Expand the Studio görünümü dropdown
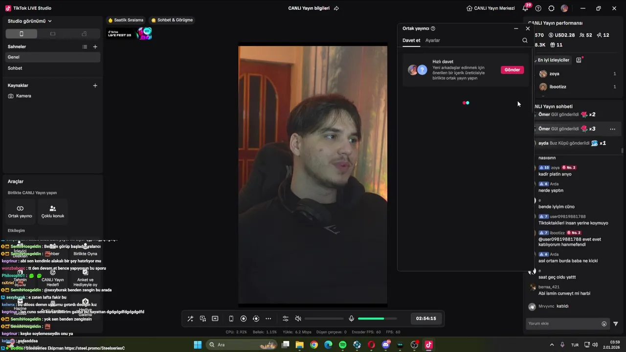Image resolution: width=626 pixels, height=352 pixels. (x=30, y=21)
